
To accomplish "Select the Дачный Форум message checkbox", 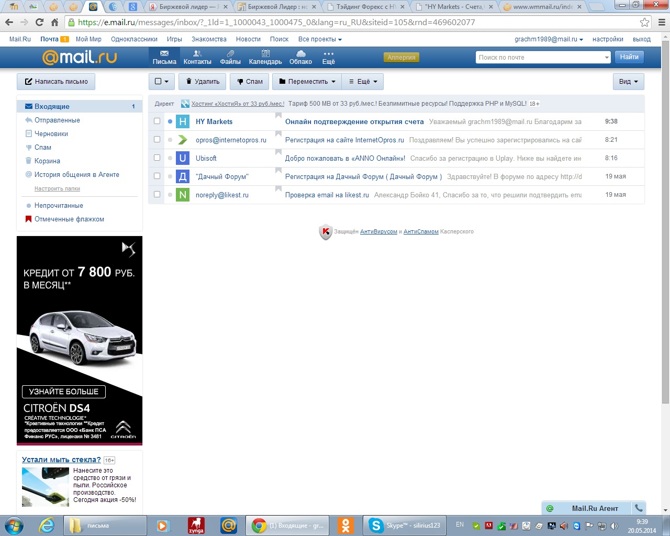I will tap(157, 176).
